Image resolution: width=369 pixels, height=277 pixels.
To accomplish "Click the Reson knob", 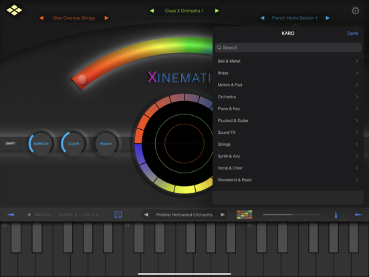I will click(106, 143).
